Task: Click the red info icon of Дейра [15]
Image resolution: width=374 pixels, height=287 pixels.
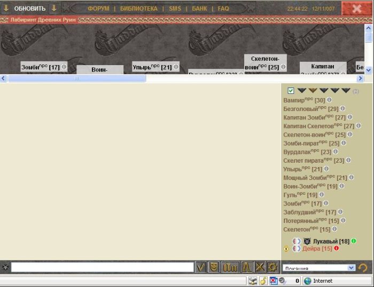Action: (336, 248)
